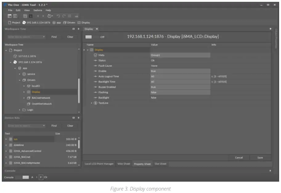Screen dimensions: 281x193
Task: Open the Help menu
Action: tap(48, 10)
